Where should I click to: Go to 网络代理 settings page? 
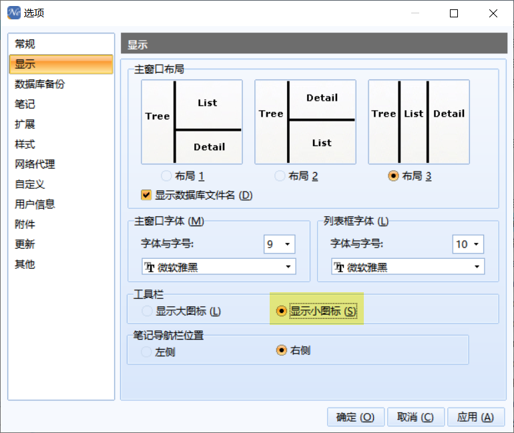point(35,164)
